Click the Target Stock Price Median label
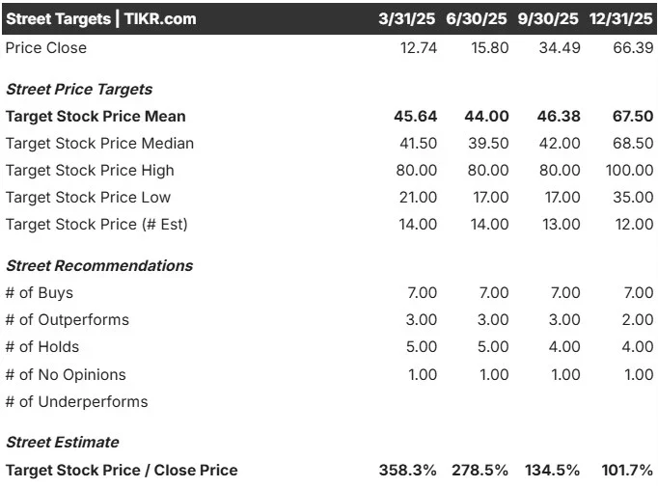Screen dimensions: 658x487 pos(100,144)
